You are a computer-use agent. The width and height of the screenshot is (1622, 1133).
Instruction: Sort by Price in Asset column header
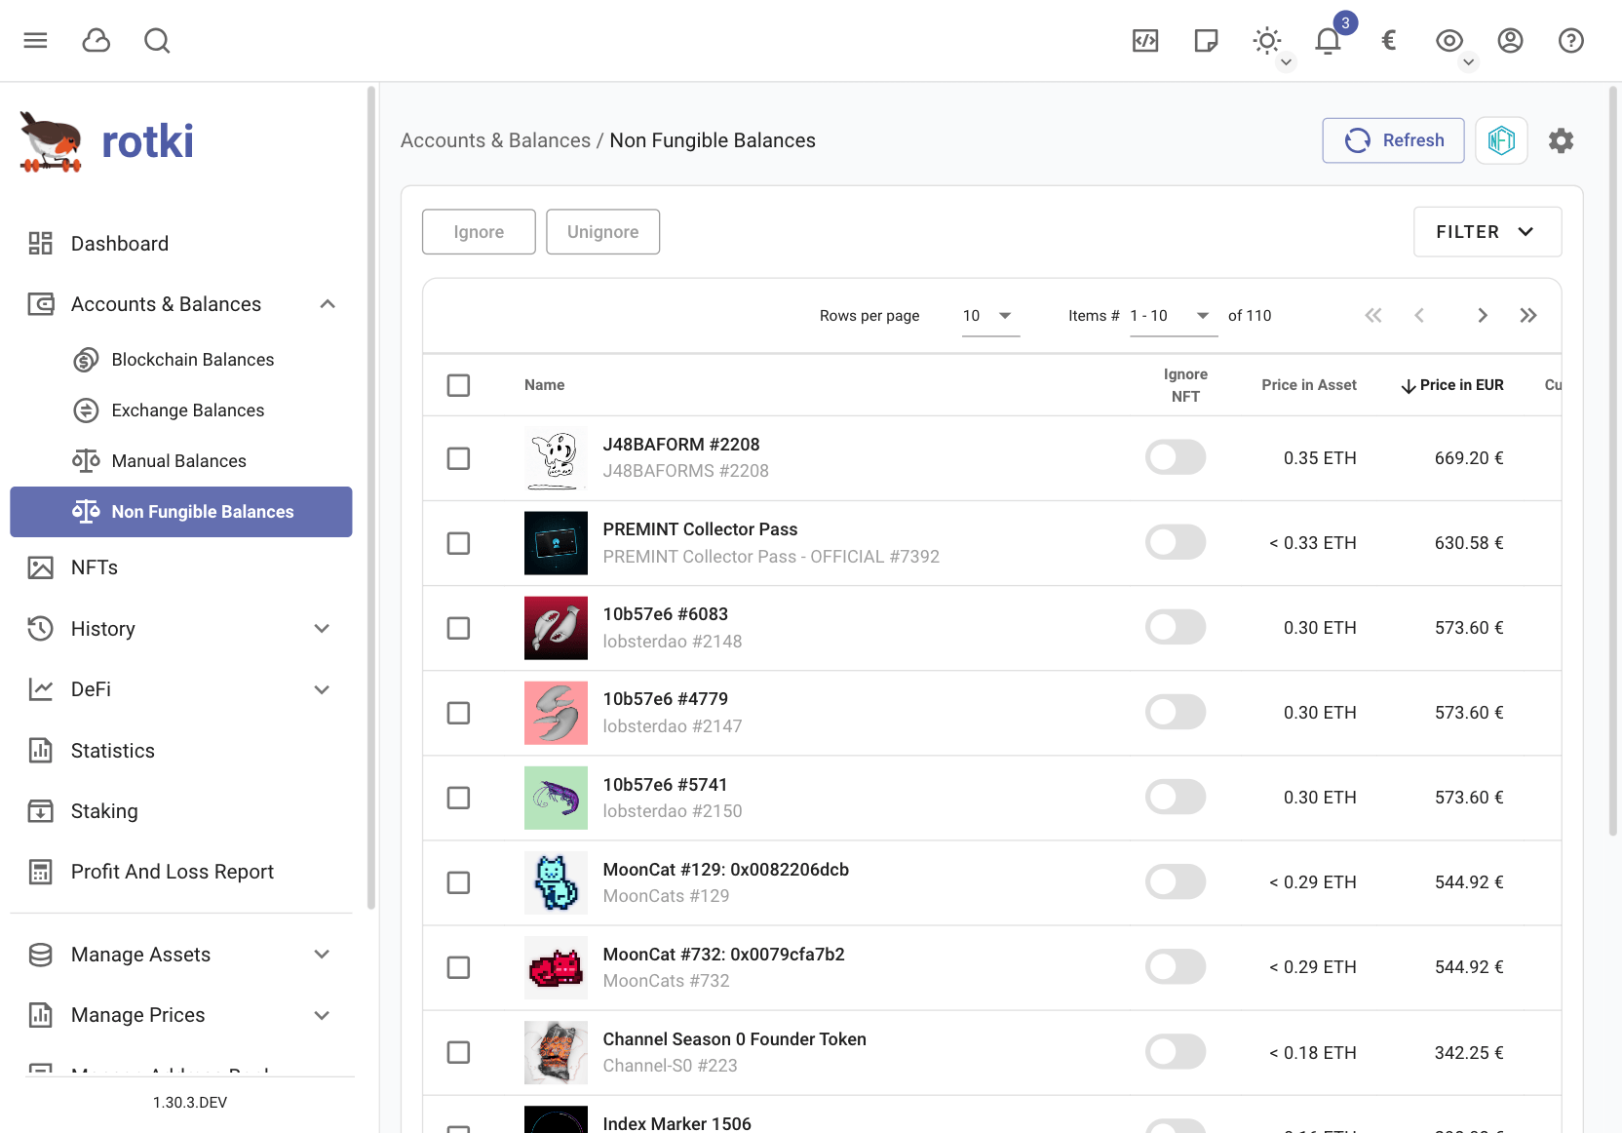[1308, 385]
